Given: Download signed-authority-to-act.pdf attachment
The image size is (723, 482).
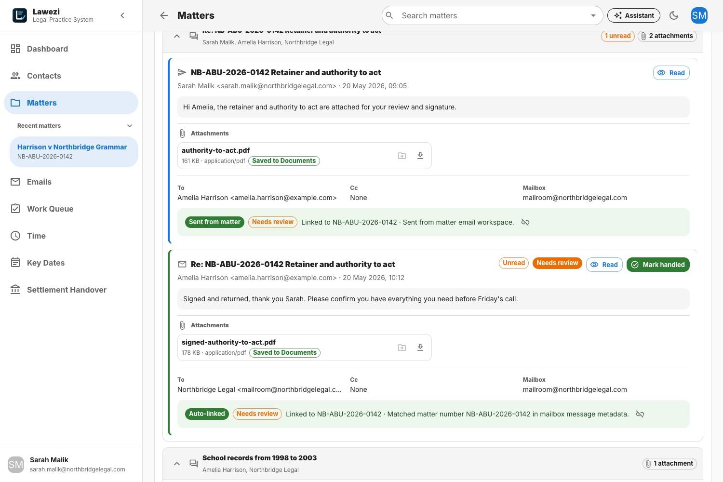Looking at the screenshot, I should pos(420,348).
